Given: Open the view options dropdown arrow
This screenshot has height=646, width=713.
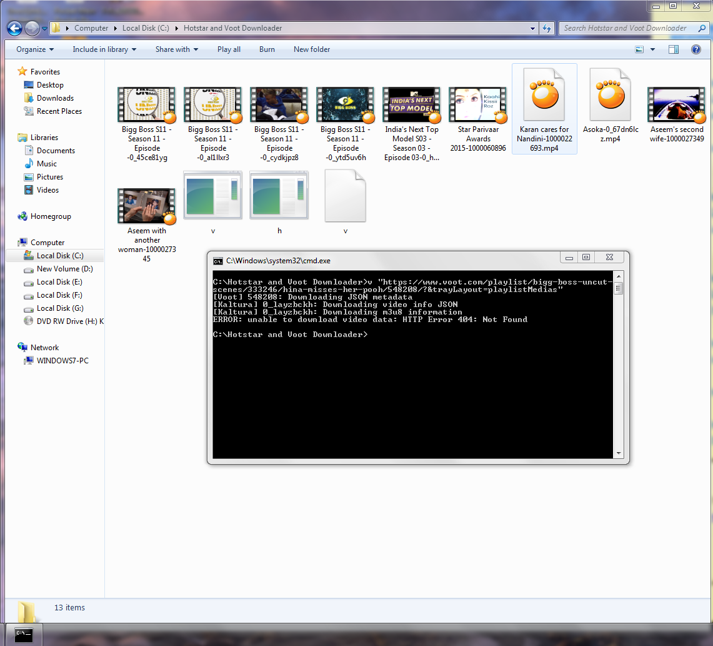Looking at the screenshot, I should [652, 49].
